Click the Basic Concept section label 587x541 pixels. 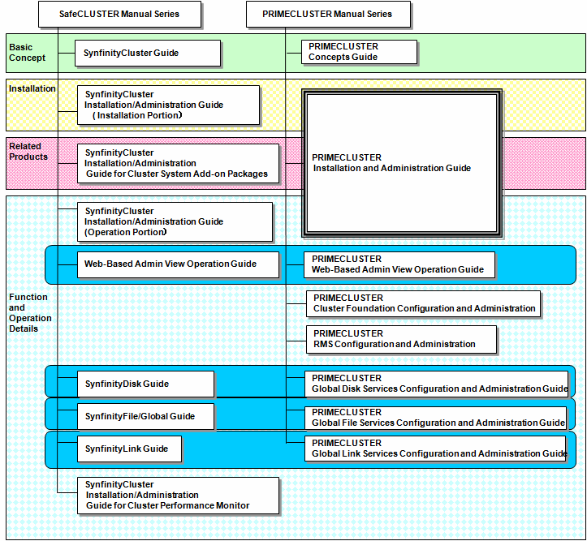coord(27,53)
